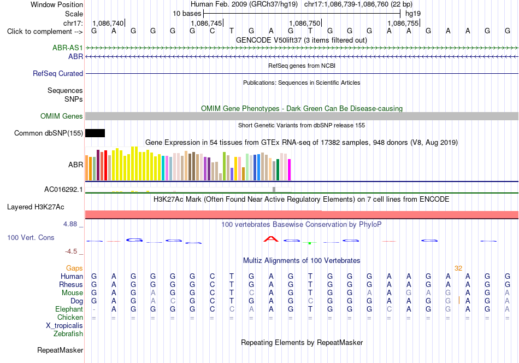Image resolution: width=519 pixels, height=363 pixels.
Task: Click the 100 Vert. Cons track label
Action: click(x=31, y=237)
